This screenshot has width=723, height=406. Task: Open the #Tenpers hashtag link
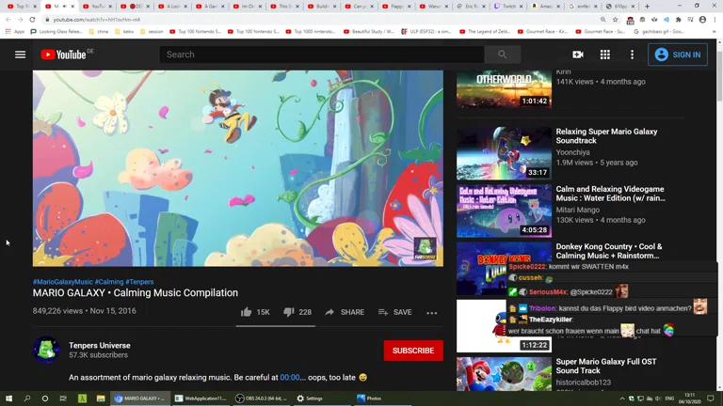(x=139, y=282)
